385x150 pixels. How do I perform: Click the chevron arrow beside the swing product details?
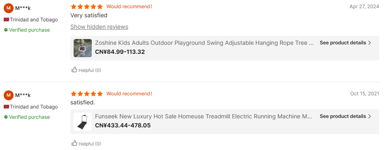369,43
